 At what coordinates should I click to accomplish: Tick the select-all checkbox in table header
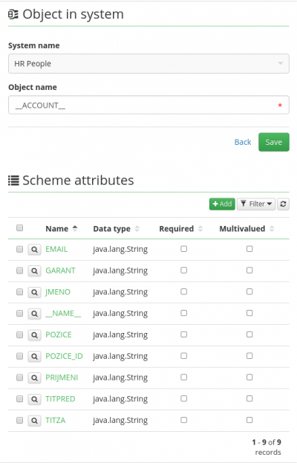[x=20, y=227]
